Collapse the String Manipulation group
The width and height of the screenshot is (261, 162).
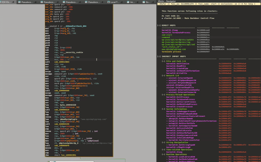click(163, 143)
